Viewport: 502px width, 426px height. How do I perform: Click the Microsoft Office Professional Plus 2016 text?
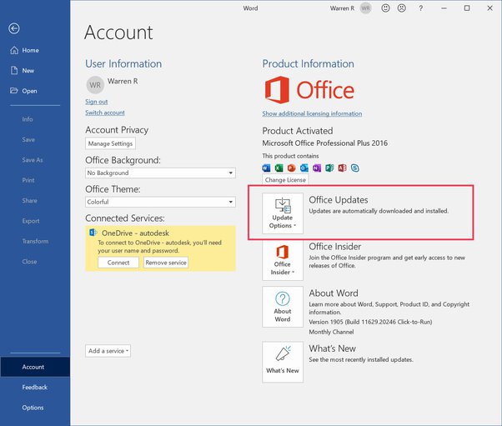pyautogui.click(x=325, y=143)
